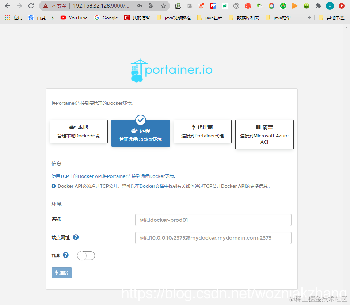Open the 百度一下 bookmark
Viewport: 350px width, 305px height.
click(x=42, y=18)
